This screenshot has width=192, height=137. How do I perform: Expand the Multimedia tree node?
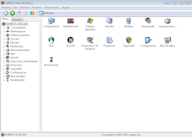(4, 47)
